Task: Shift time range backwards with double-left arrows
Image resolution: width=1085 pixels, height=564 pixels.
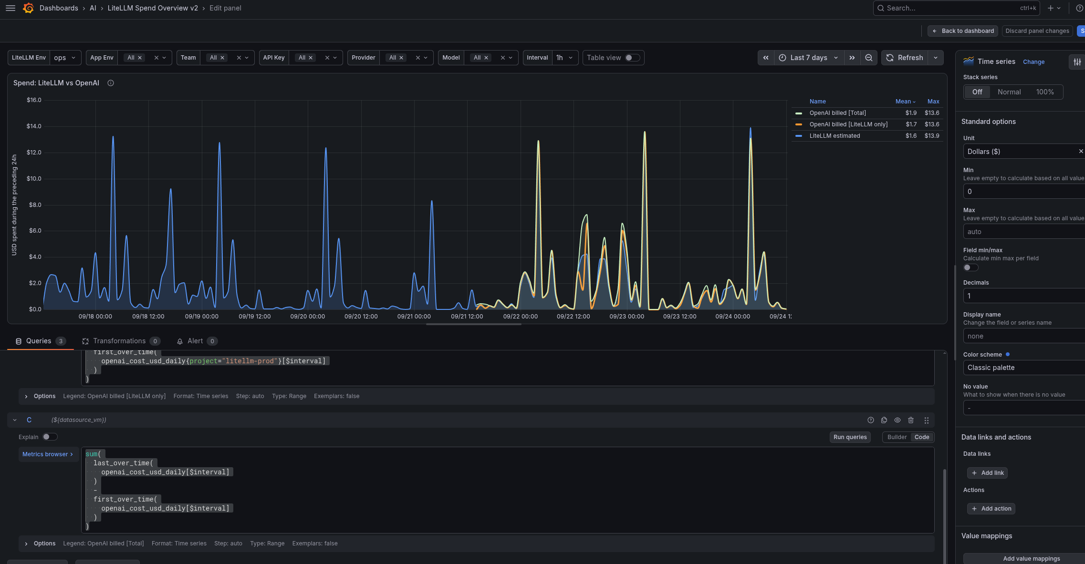Action: [x=766, y=58]
